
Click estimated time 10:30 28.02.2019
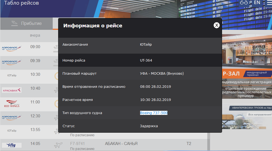tap(155, 100)
